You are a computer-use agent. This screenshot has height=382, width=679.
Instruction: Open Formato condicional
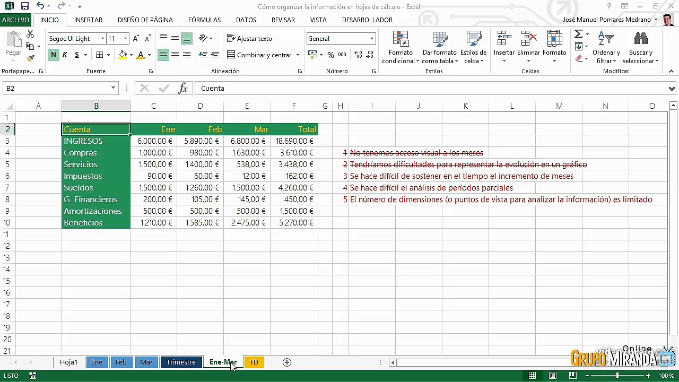(401, 47)
